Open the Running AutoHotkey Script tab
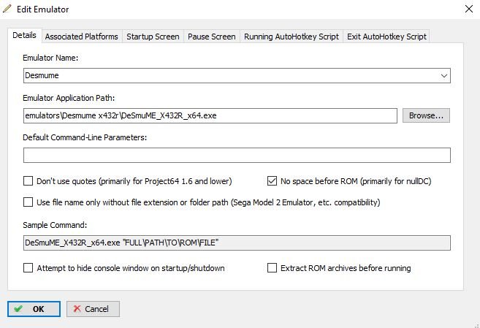 [x=291, y=37]
